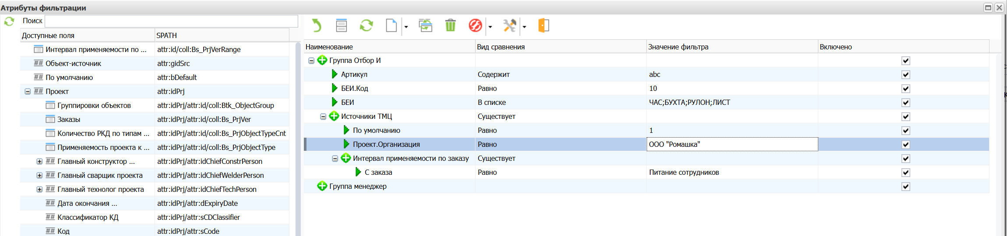Click the wrench and hammer tools icon
This screenshot has height=236, width=1007.
(x=510, y=26)
